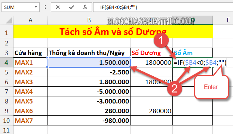
Task: Click 'Thống kê doanh thu/Ngày' header cell
Action: coord(89,53)
